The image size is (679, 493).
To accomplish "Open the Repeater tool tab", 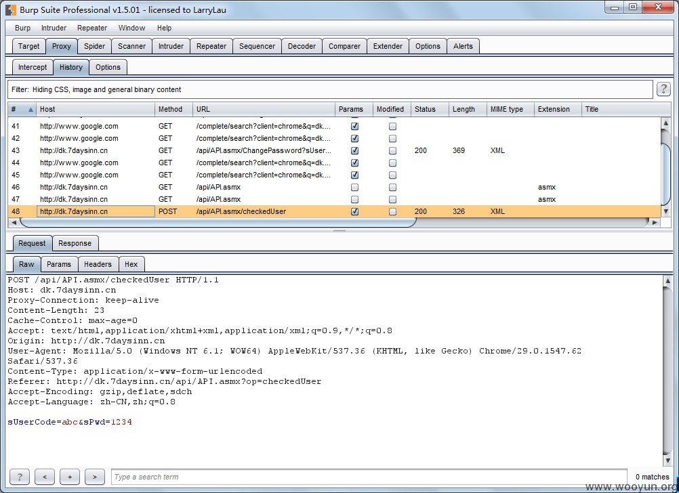I will point(211,46).
